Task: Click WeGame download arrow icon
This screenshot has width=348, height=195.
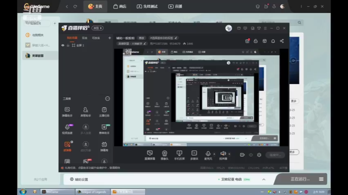Action: 274,6
